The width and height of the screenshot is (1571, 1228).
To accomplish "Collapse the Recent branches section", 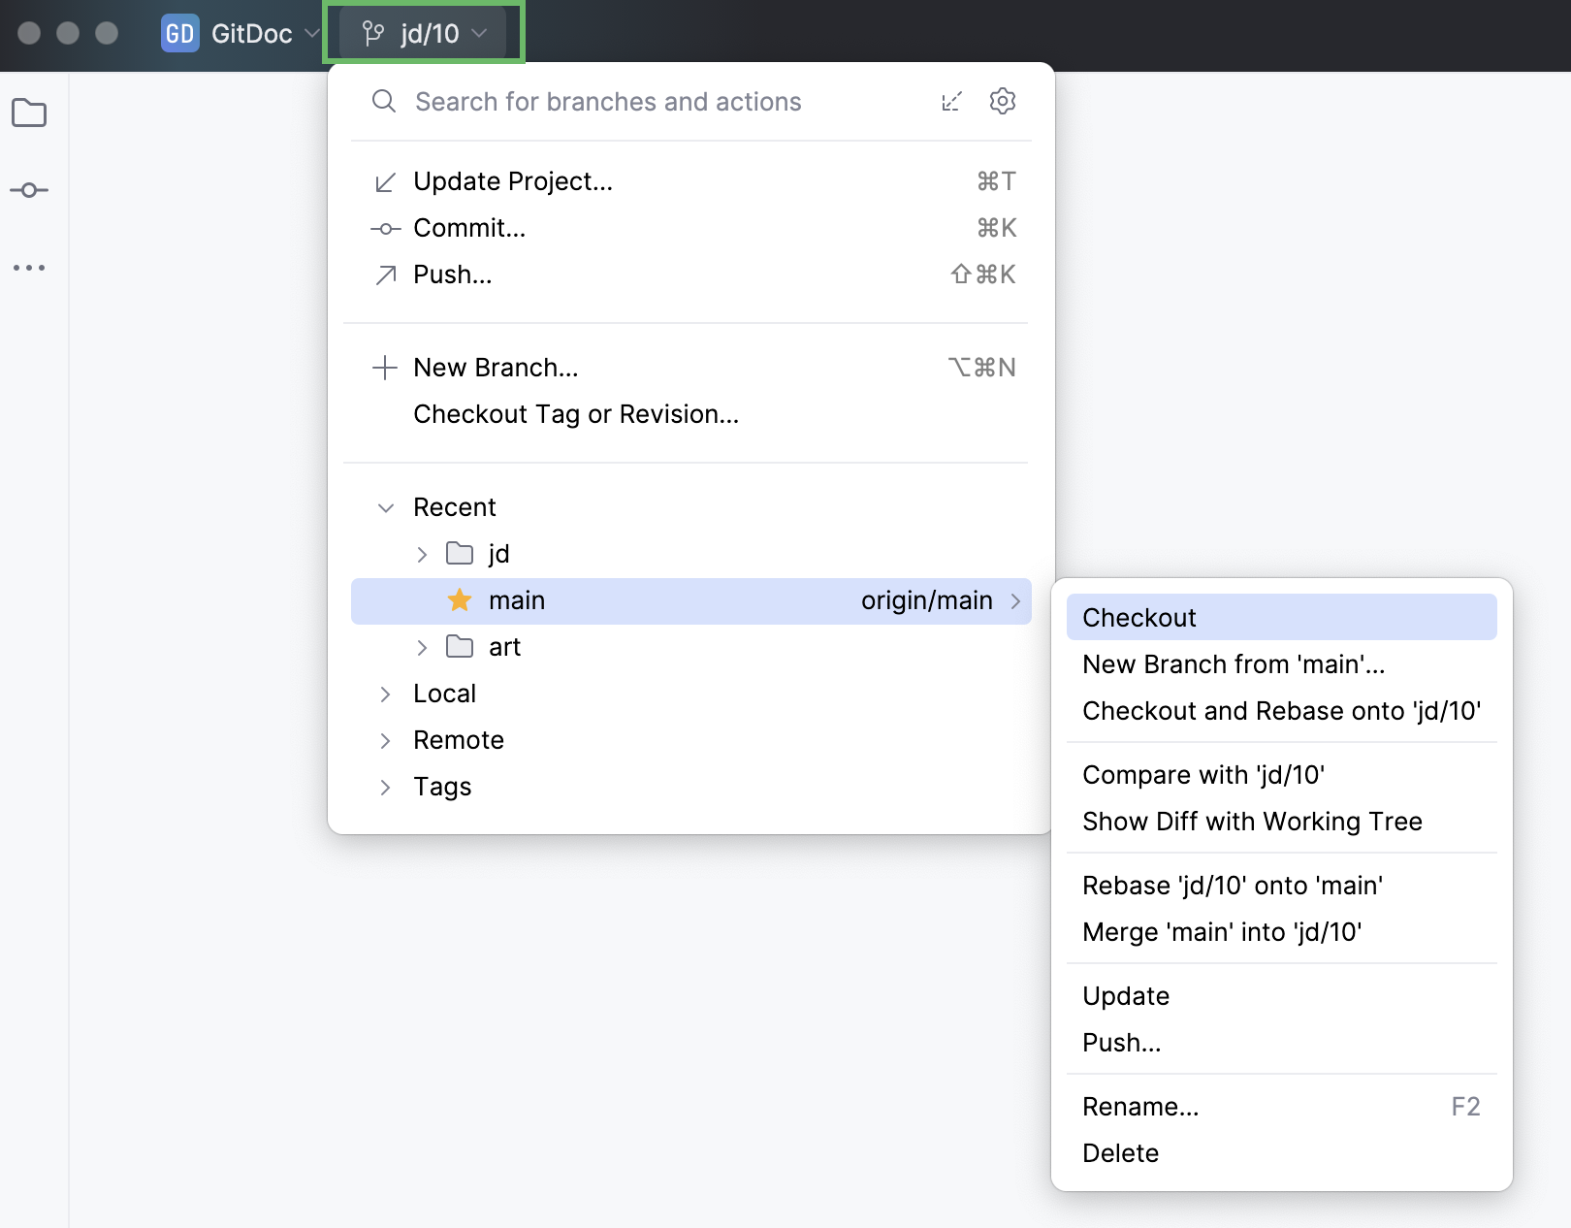I will coord(385,506).
